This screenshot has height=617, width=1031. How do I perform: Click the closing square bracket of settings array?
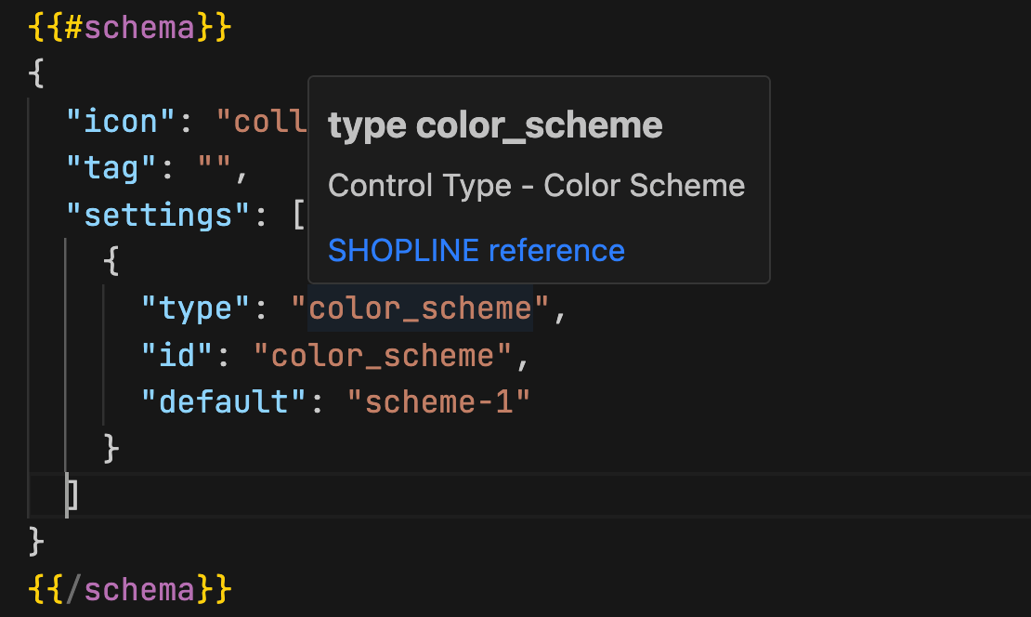72,494
